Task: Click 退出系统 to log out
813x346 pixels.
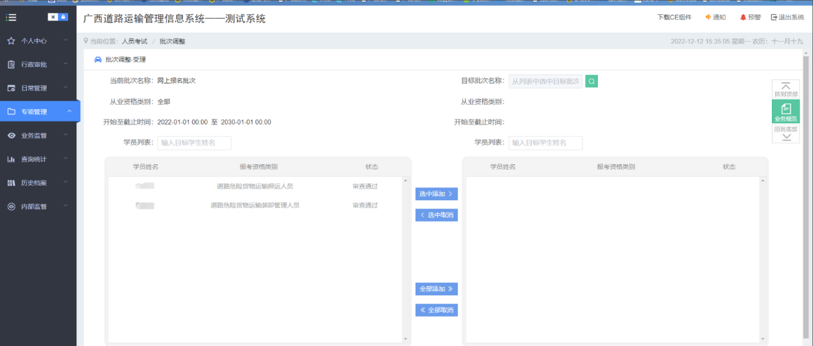Action: pyautogui.click(x=787, y=17)
